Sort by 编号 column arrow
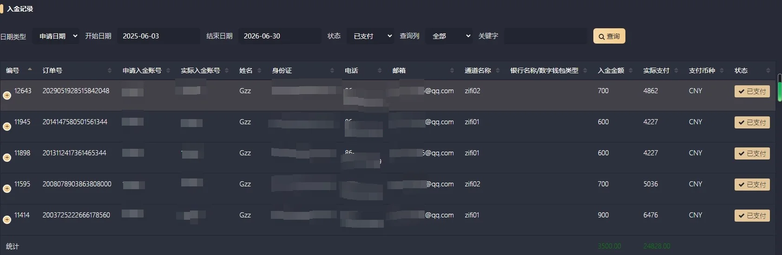 coord(30,70)
